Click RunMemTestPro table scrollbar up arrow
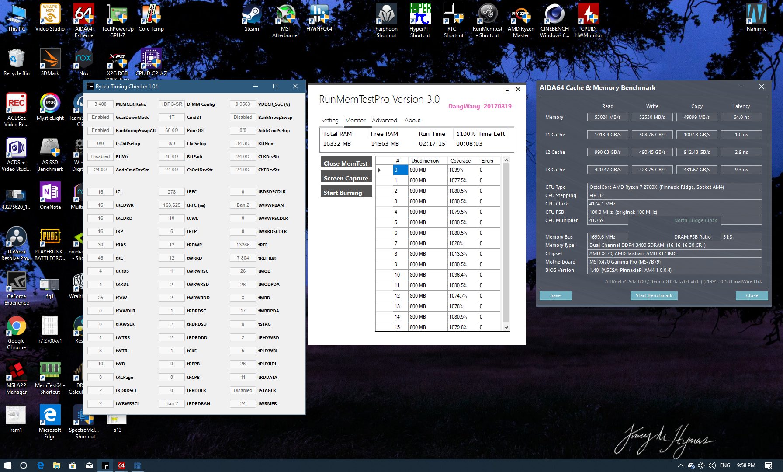Viewport: 783px width, 472px height. pos(506,160)
